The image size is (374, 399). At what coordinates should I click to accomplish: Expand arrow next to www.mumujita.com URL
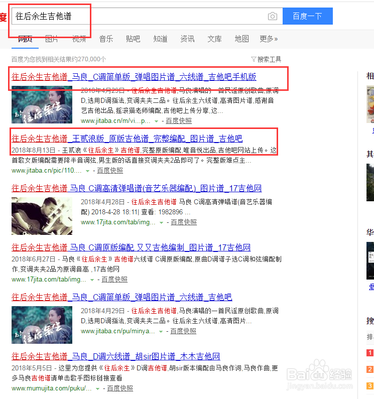[x=97, y=389]
